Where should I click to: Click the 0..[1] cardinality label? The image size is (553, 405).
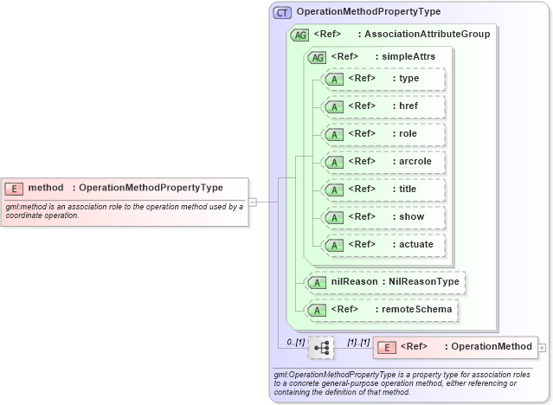click(296, 342)
